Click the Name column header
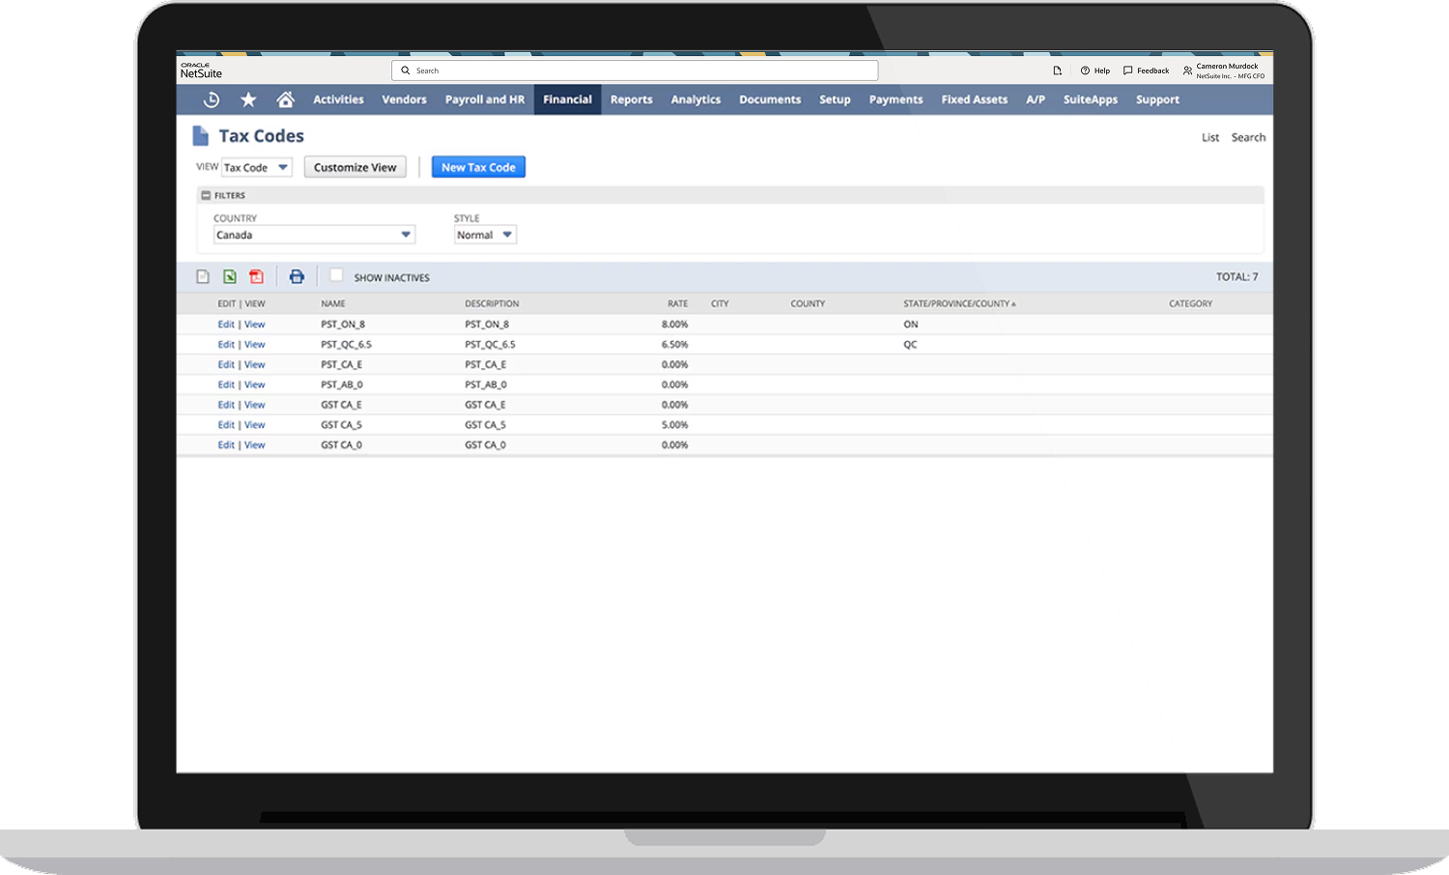1449x875 pixels. pyautogui.click(x=333, y=303)
